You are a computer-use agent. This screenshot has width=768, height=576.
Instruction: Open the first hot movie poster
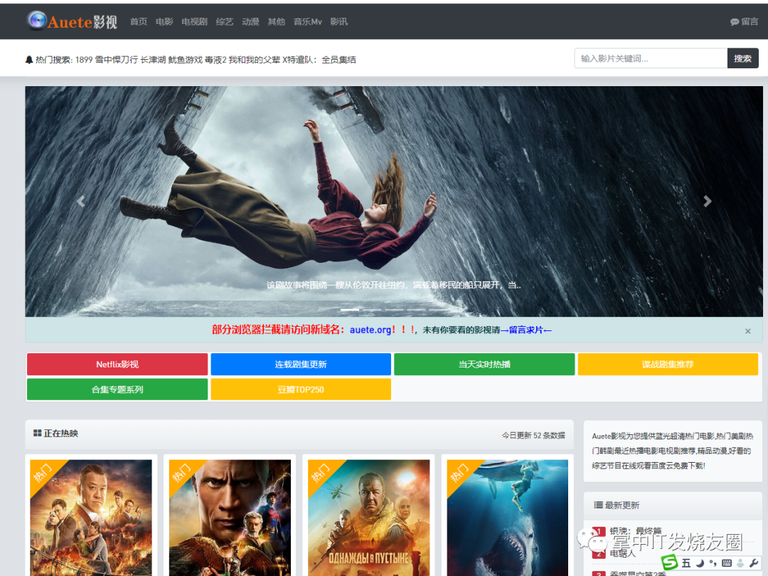[x=91, y=518]
